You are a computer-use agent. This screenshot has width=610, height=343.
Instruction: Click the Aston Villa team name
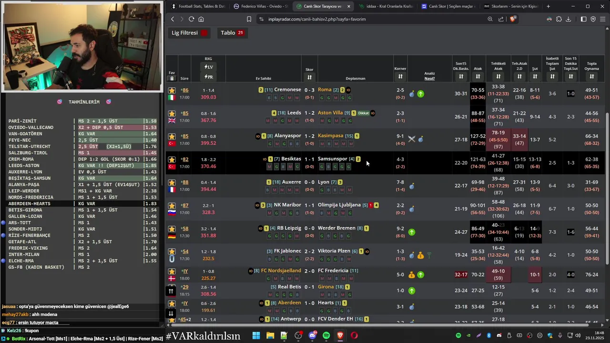pyautogui.click(x=330, y=113)
